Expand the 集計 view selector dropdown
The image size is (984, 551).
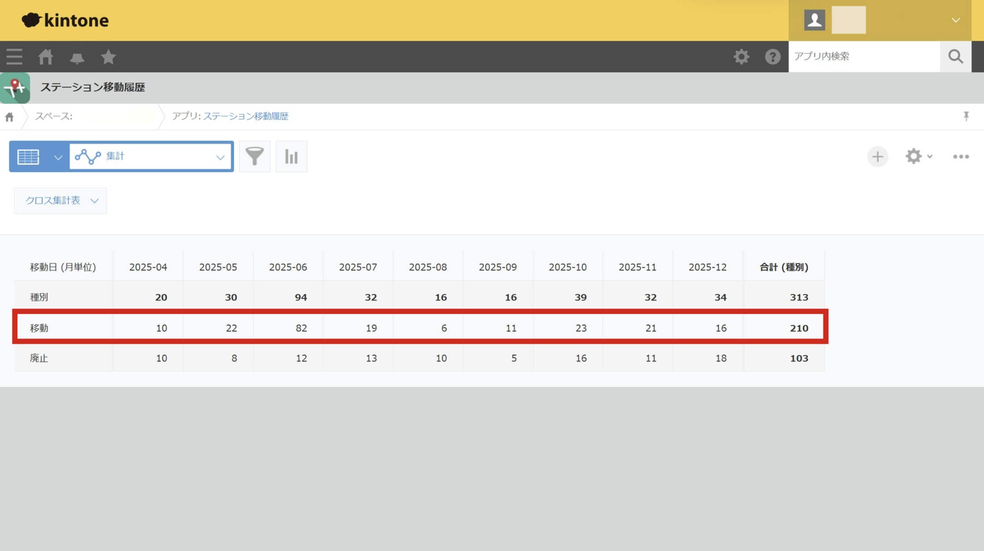coord(151,156)
